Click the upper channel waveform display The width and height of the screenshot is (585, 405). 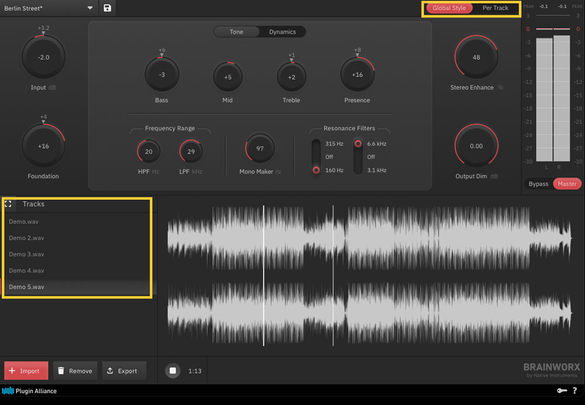point(369,238)
